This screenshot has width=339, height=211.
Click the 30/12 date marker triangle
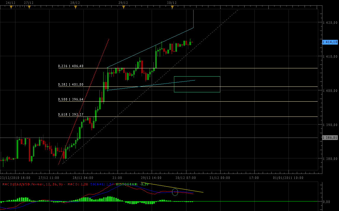click(x=172, y=7)
